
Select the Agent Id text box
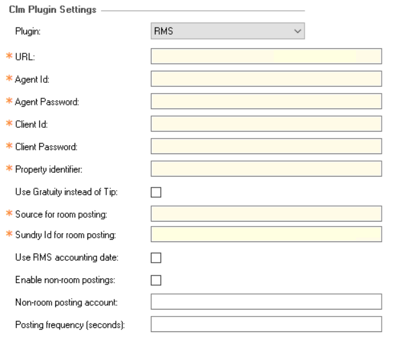pos(266,79)
